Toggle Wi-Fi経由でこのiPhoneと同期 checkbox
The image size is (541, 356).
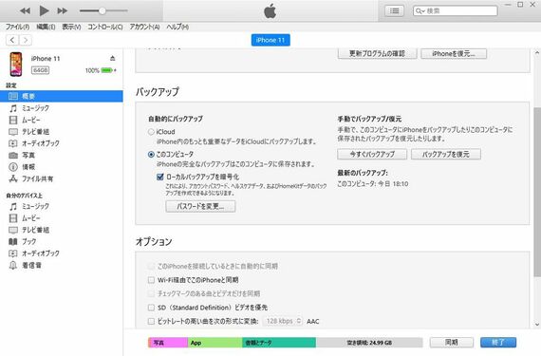click(x=151, y=280)
